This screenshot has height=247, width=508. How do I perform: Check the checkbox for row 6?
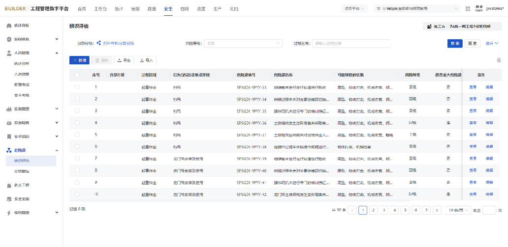click(x=77, y=146)
